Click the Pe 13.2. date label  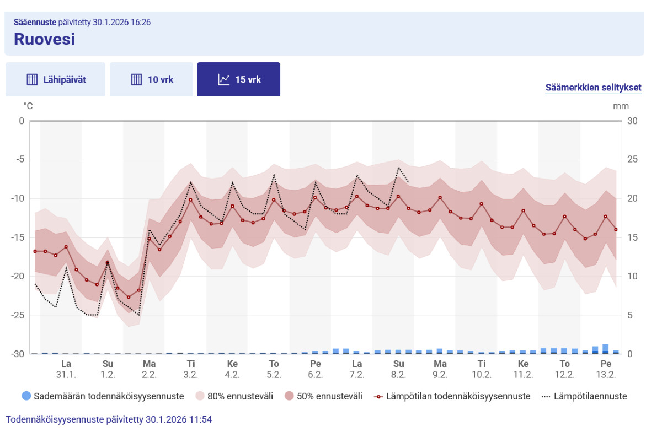pos(606,369)
